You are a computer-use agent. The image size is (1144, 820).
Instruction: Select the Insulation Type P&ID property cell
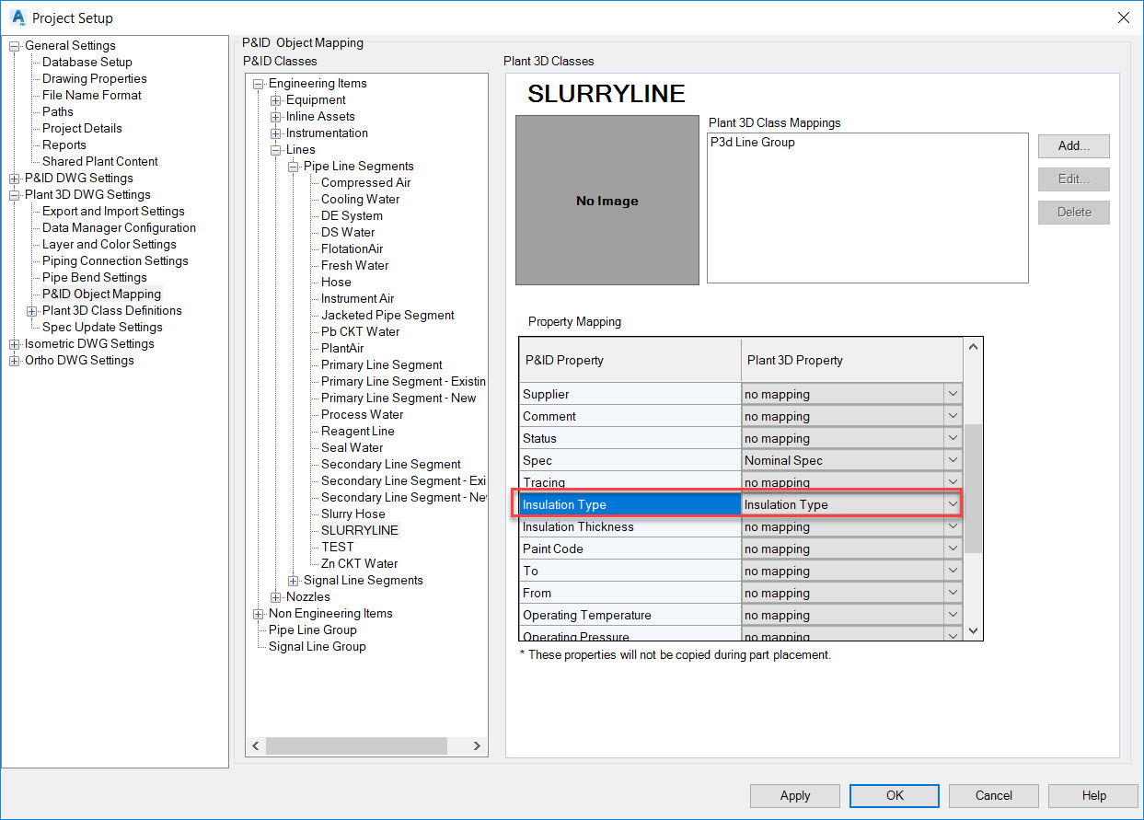click(x=630, y=504)
